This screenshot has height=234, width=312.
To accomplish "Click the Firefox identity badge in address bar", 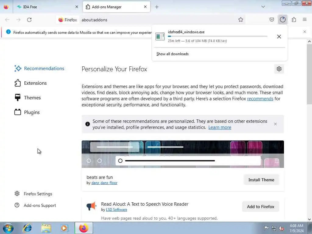I will point(68,20).
